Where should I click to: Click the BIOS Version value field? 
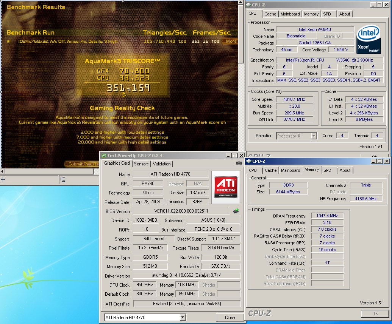point(181,211)
